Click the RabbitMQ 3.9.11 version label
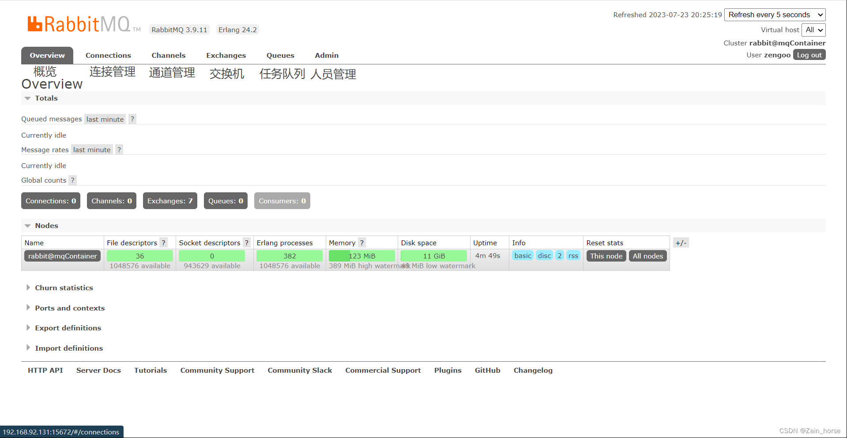This screenshot has height=438, width=847. pyautogui.click(x=179, y=30)
